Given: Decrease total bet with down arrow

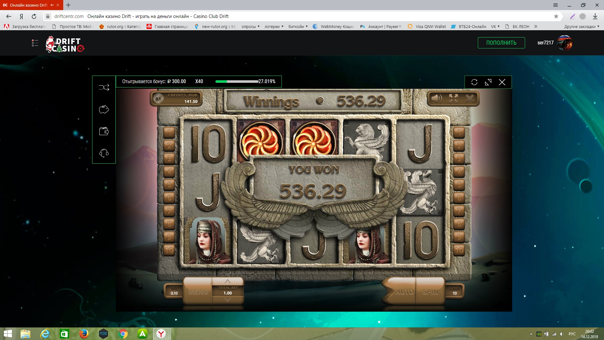Looking at the screenshot, I should tap(227, 300).
